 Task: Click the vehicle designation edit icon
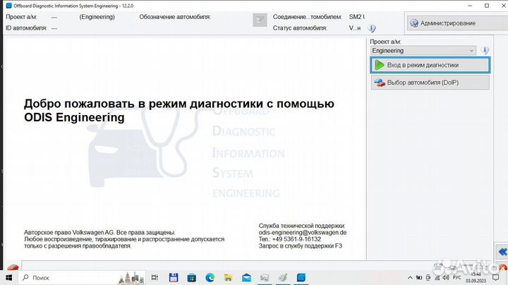point(260,20)
